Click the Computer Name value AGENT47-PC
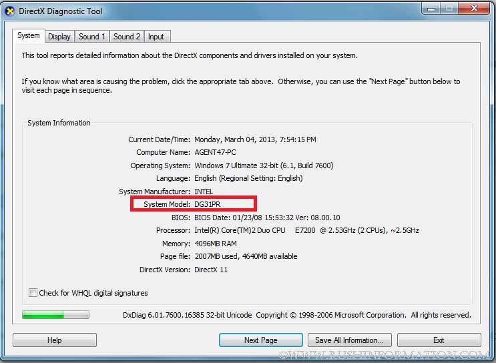Image resolution: width=496 pixels, height=363 pixels. pyautogui.click(x=215, y=152)
